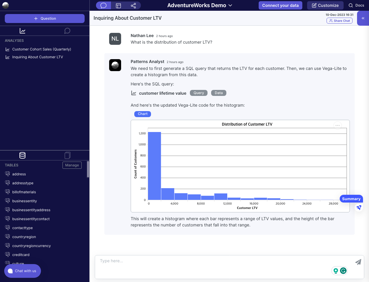369x282 pixels.
Task: Open the countryregion table
Action: click(24, 237)
